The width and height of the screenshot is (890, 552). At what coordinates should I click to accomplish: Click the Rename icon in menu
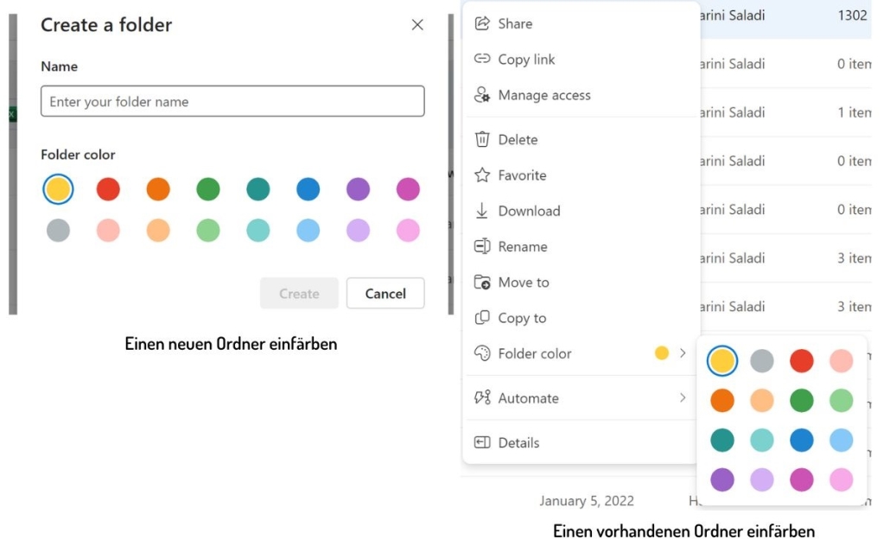tap(482, 247)
